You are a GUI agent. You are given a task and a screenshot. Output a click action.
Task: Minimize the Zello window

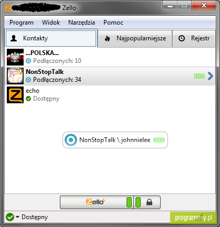170,6
